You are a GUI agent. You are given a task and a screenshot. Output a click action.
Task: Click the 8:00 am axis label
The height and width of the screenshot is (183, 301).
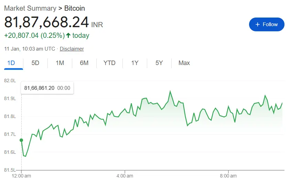[x=228, y=176]
